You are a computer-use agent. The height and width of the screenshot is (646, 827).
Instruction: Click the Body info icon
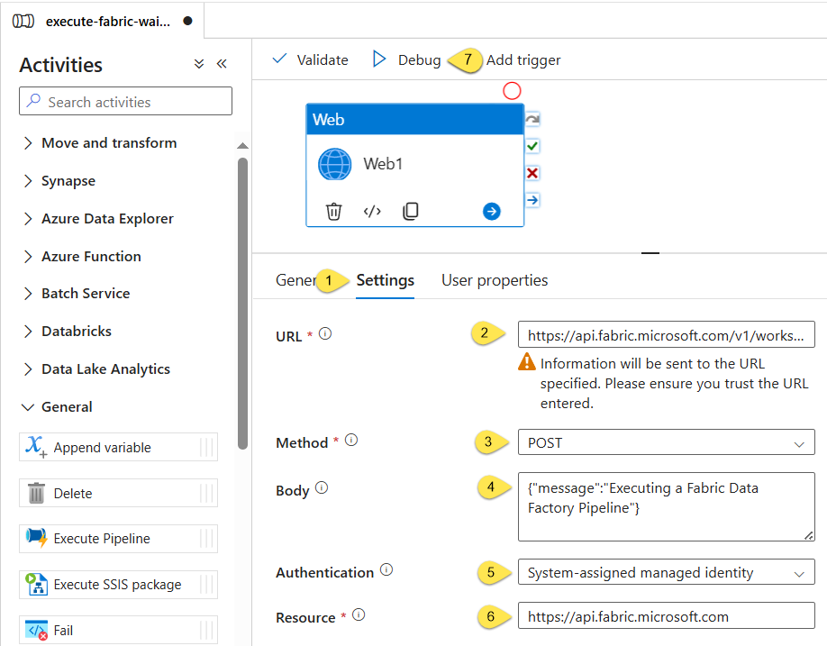(322, 487)
